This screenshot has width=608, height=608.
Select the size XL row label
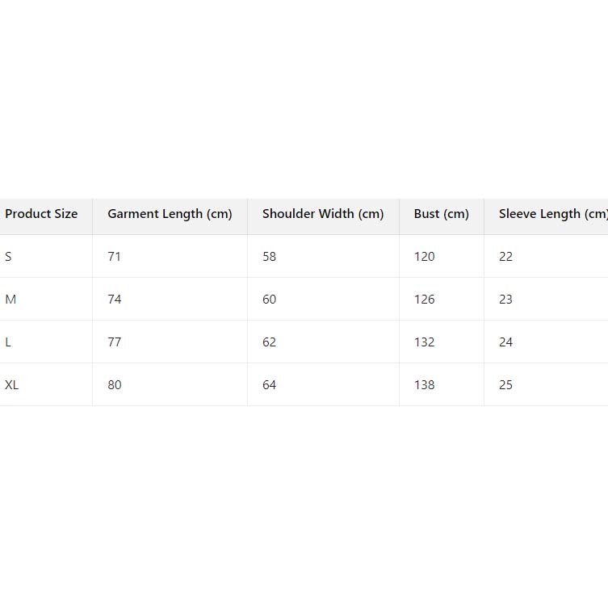pyautogui.click(x=12, y=385)
